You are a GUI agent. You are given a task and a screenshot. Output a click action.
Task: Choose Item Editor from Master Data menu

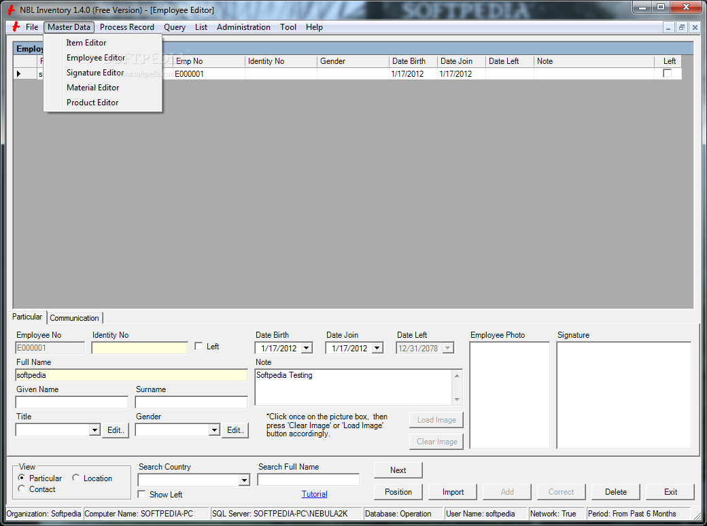click(103, 43)
